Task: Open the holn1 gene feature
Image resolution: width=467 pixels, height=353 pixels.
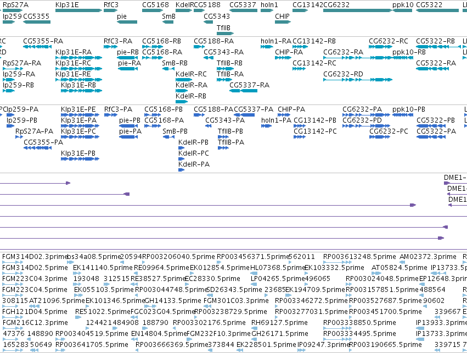Action: pyautogui.click(x=267, y=10)
